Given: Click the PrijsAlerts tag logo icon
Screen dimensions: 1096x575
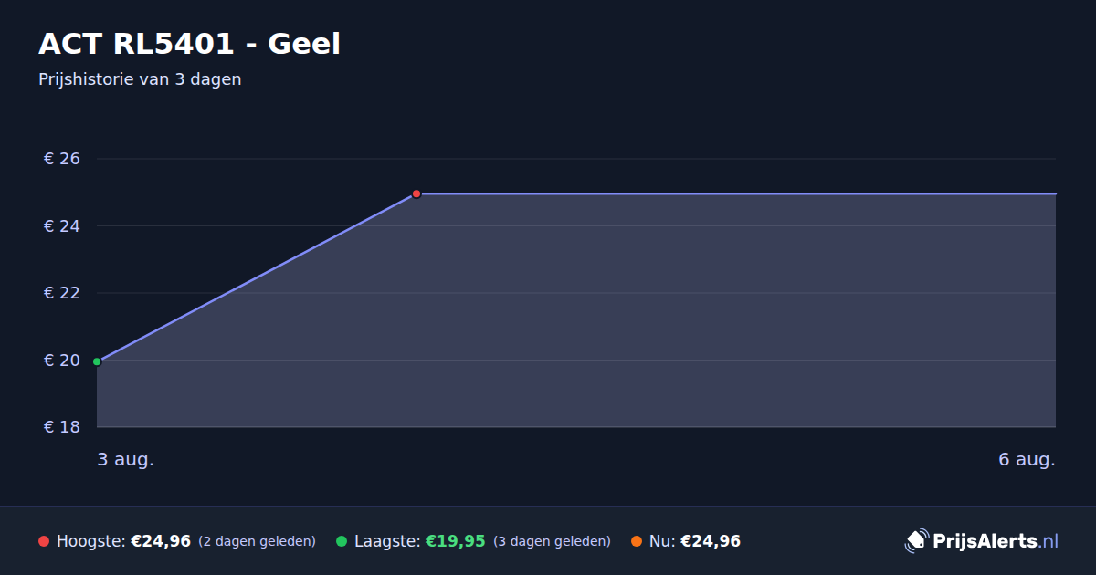Looking at the screenshot, I should (916, 541).
